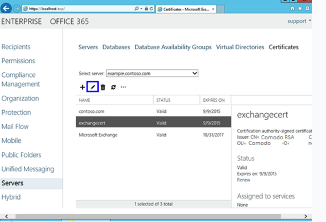Screen dimensions: 326x222
Task: Click the horizontal scrollbar right arrow
Action: coord(305,216)
